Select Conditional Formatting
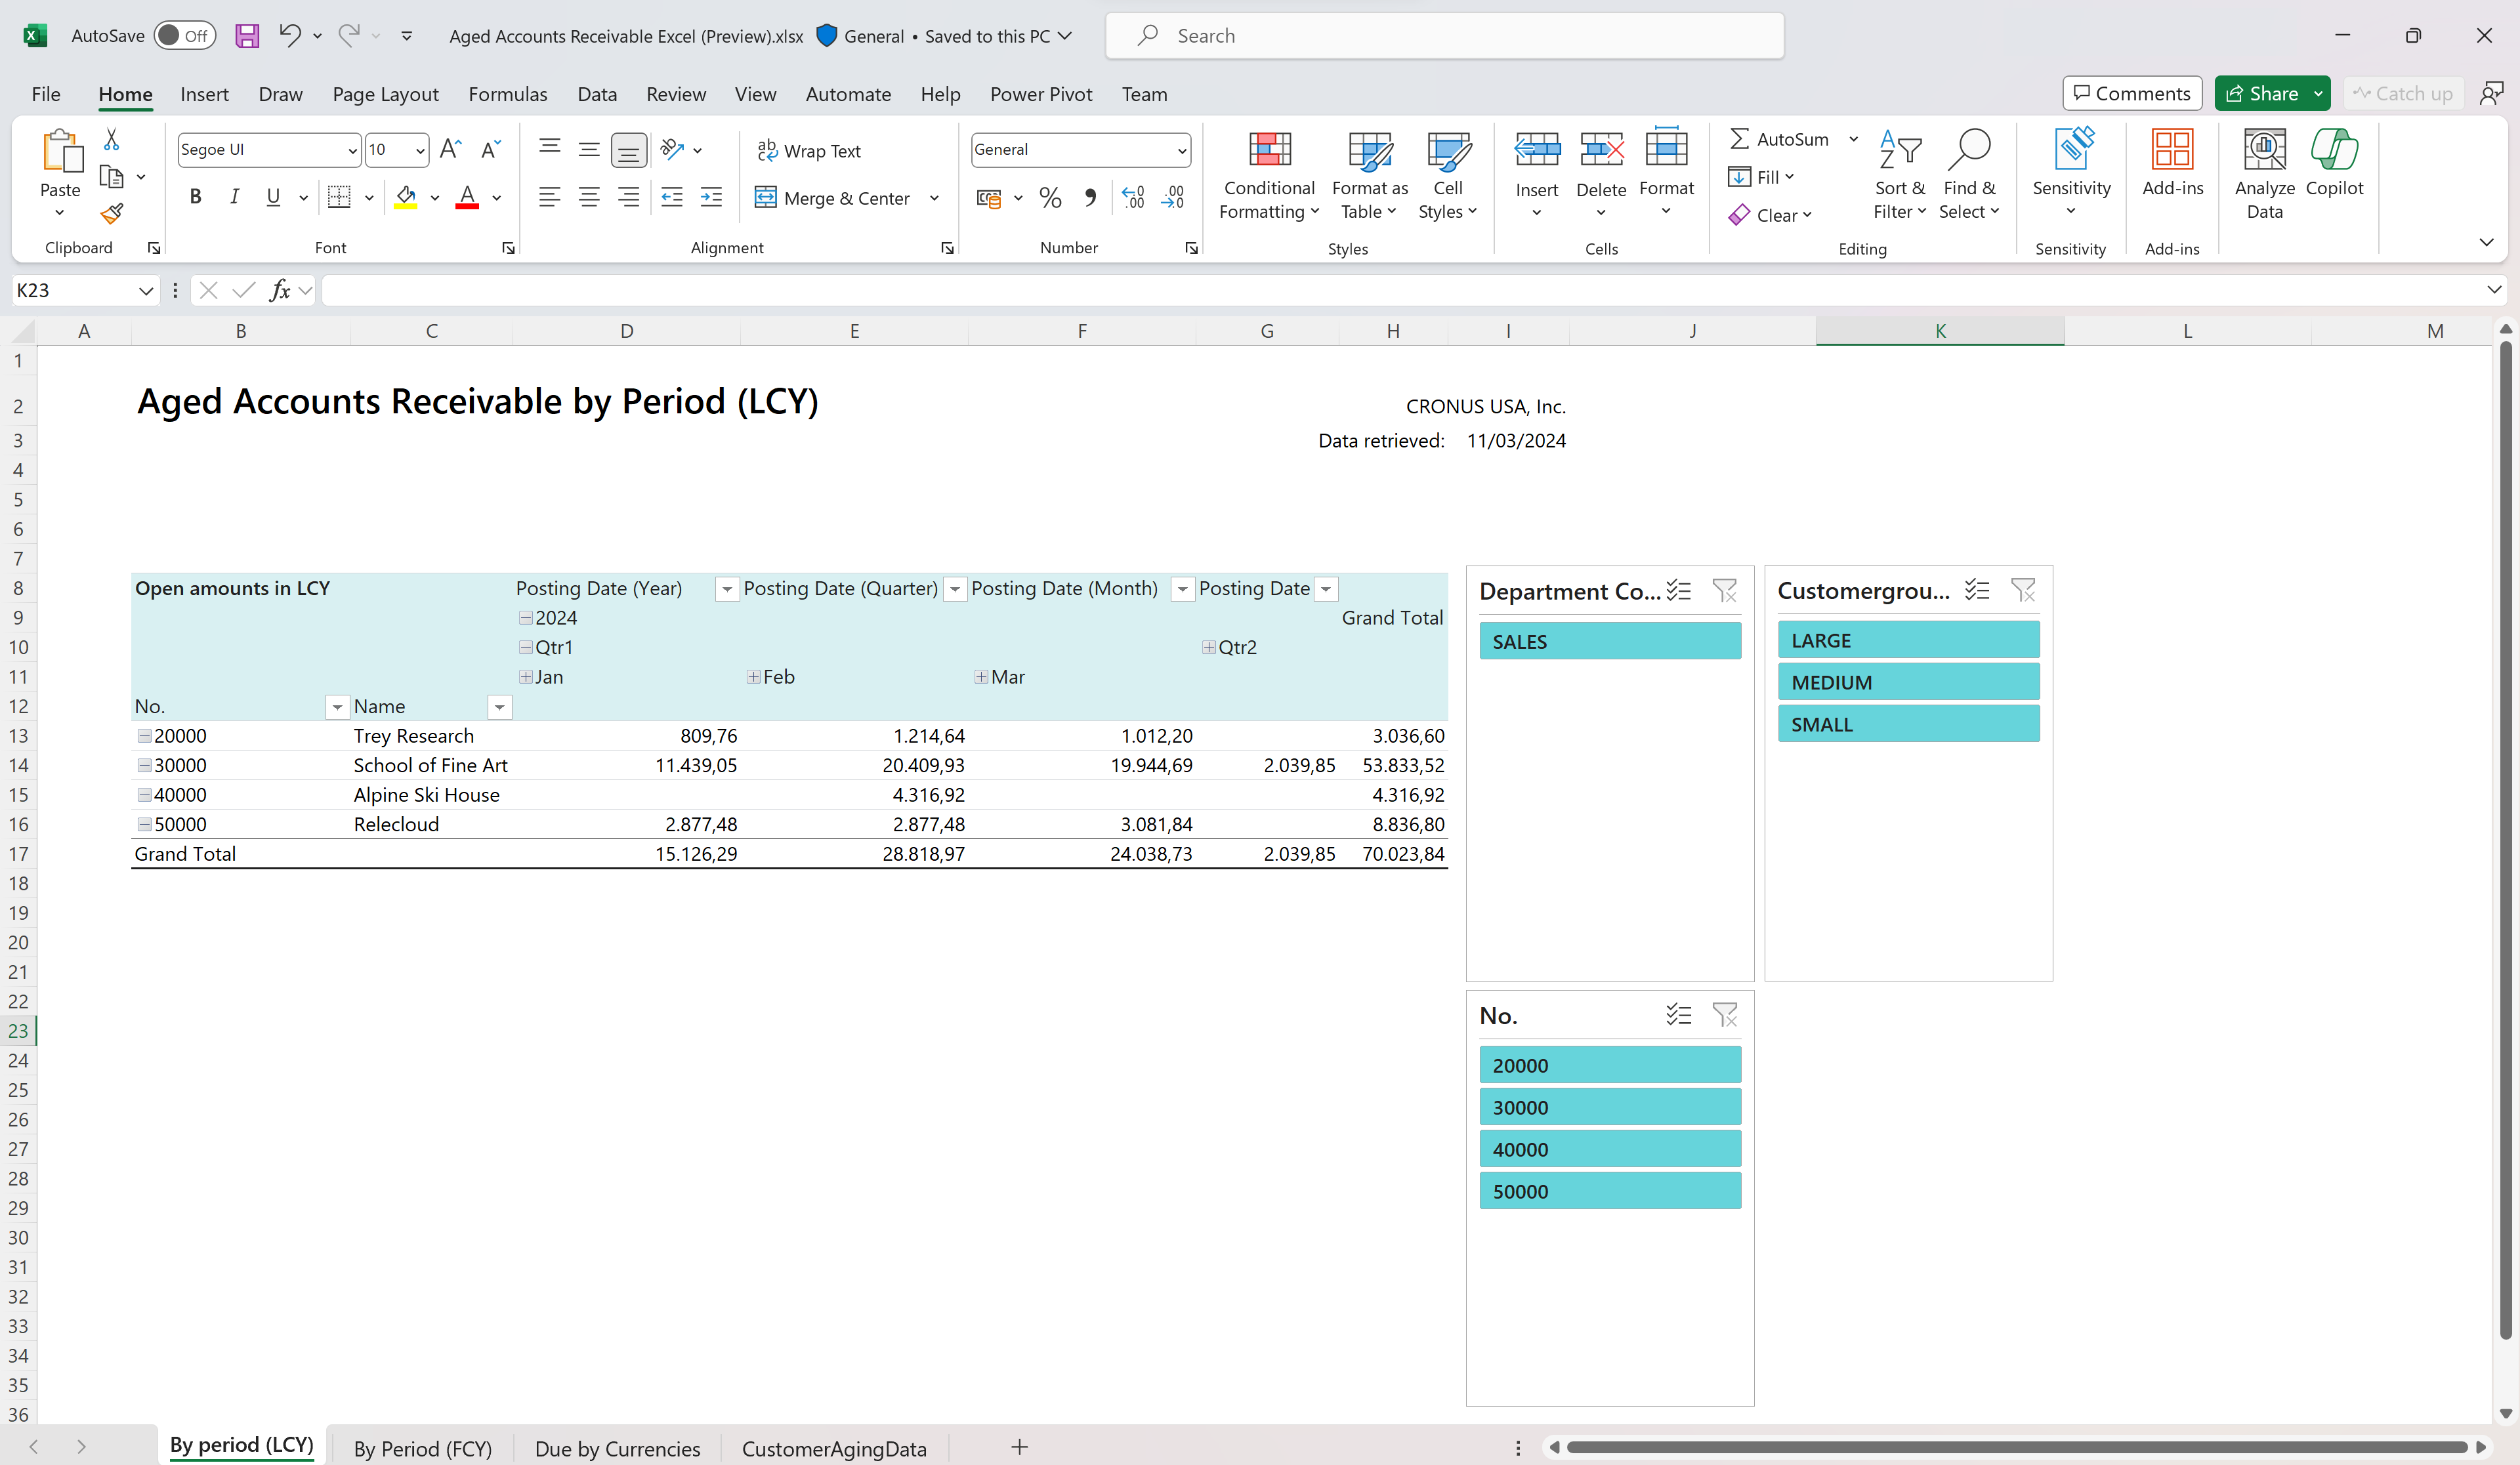The height and width of the screenshot is (1465, 2520). point(1268,176)
